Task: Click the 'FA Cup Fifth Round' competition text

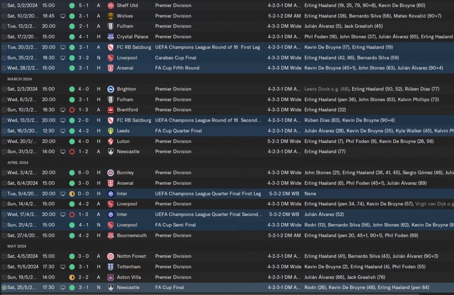Action: pos(177,68)
